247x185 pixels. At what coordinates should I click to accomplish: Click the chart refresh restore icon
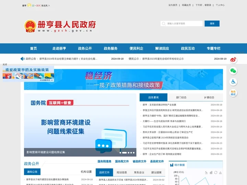(x=216, y=173)
